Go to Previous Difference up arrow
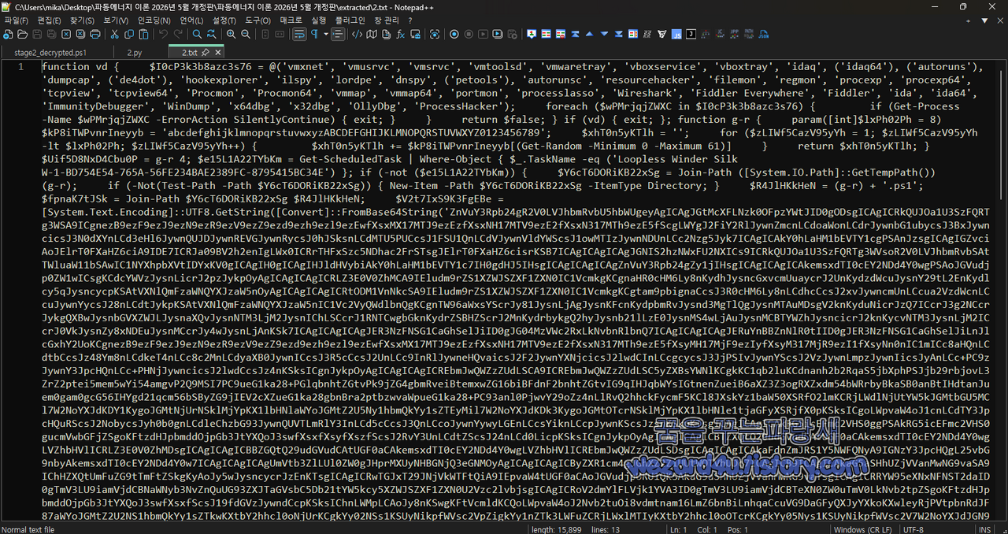Image resolution: width=1008 pixels, height=534 pixels. pyautogui.click(x=589, y=34)
